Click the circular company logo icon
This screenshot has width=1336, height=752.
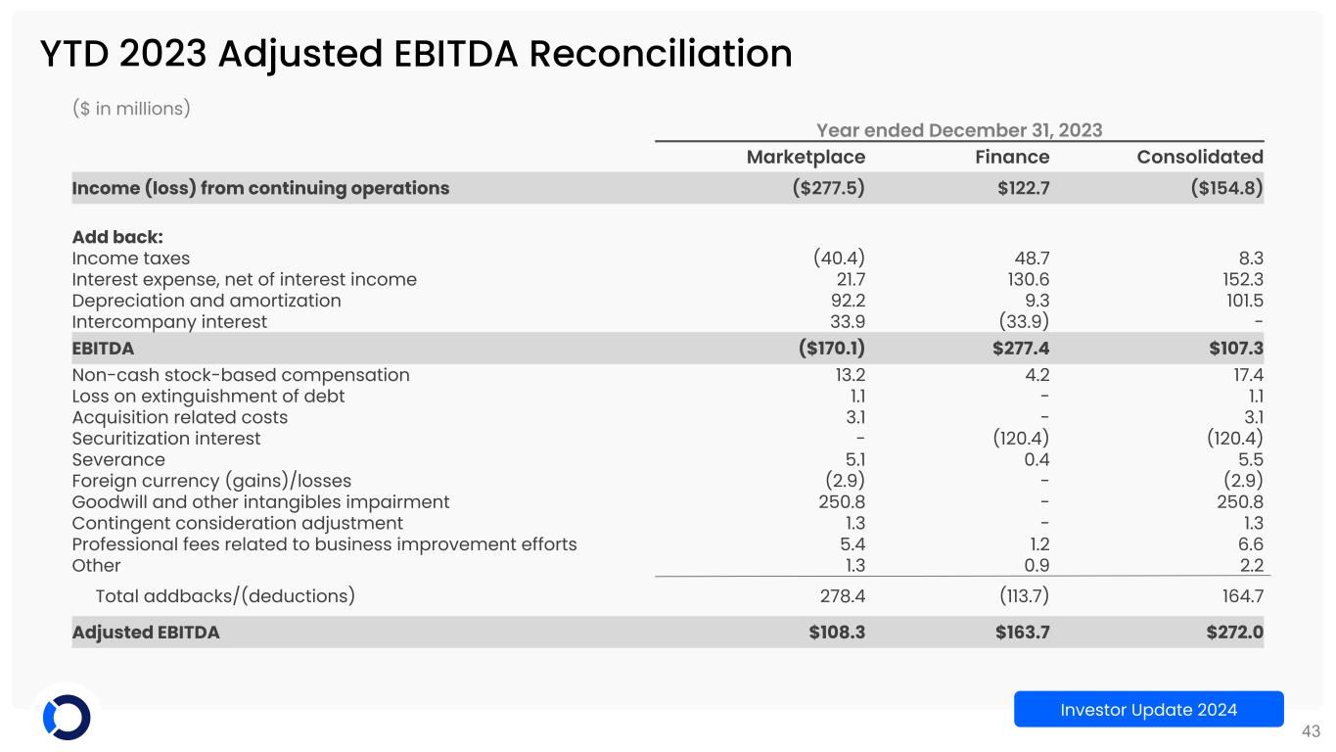click(x=67, y=717)
